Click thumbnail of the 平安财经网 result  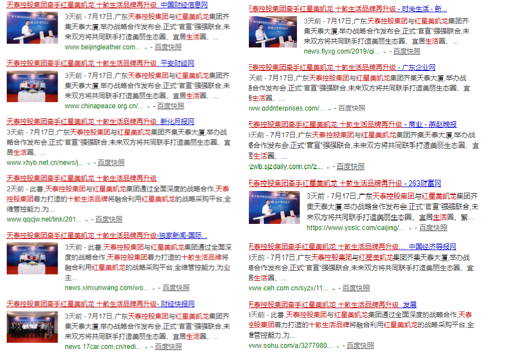pos(32,87)
